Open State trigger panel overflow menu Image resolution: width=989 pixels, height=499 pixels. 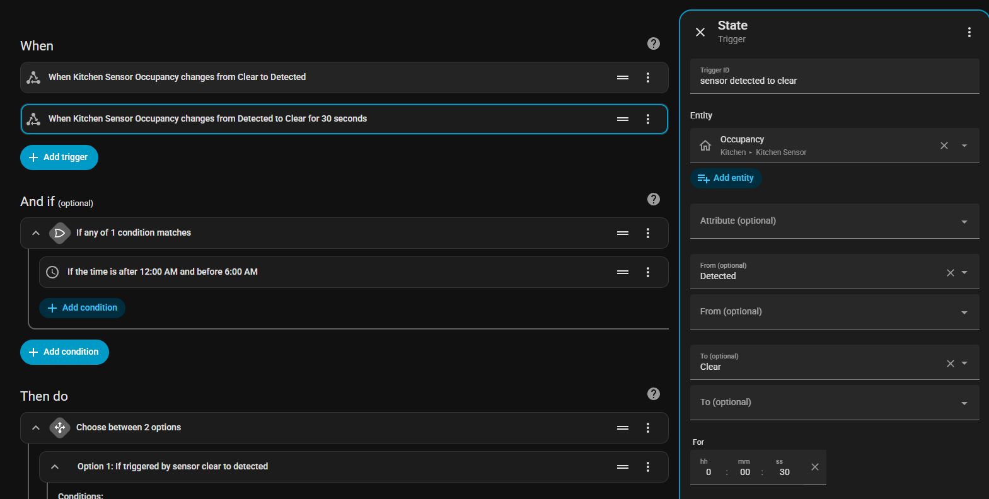click(x=969, y=32)
